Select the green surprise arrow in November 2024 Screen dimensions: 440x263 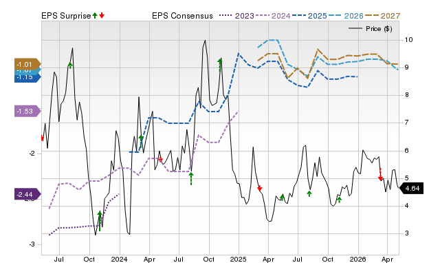click(x=220, y=65)
